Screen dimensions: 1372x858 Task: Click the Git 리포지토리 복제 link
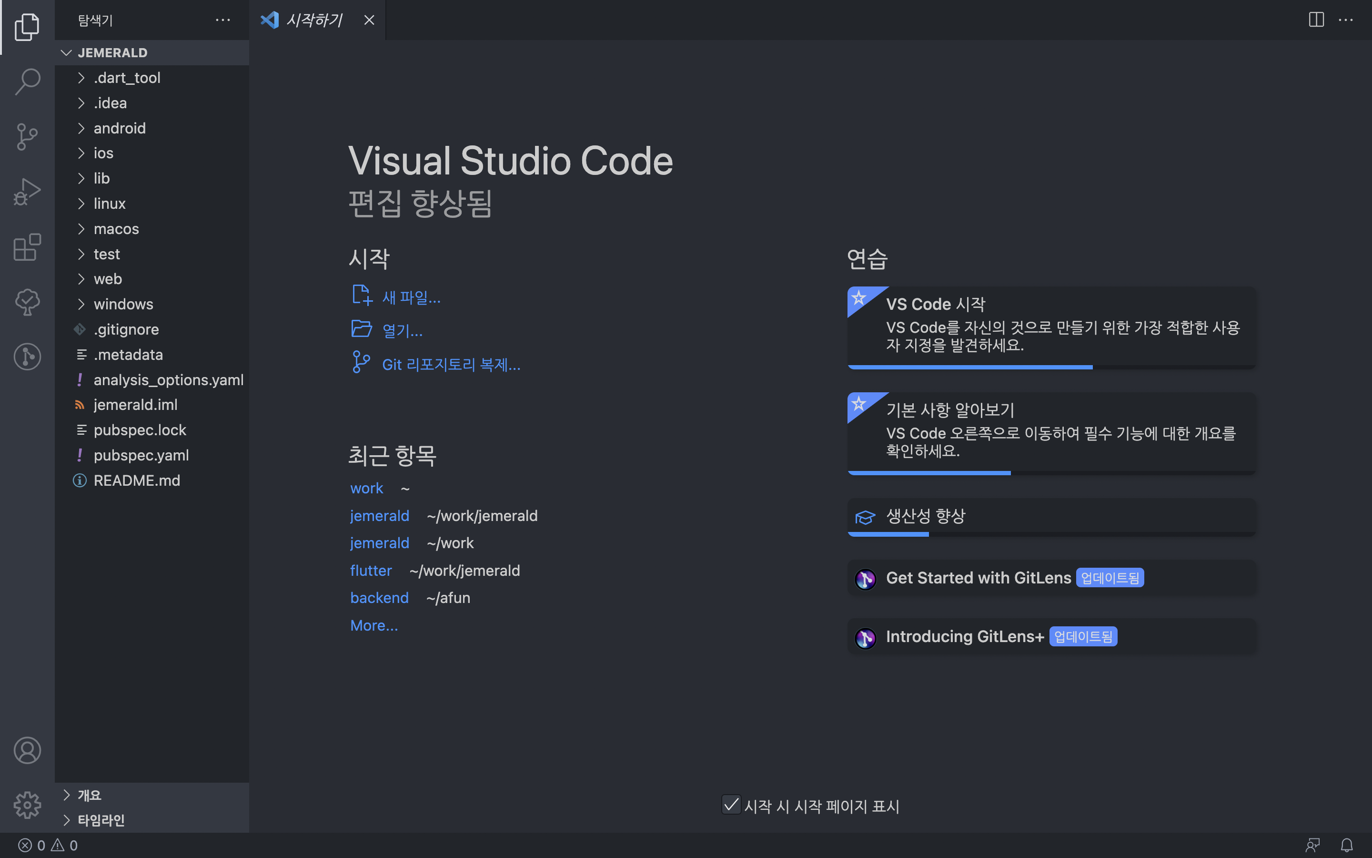[451, 364]
